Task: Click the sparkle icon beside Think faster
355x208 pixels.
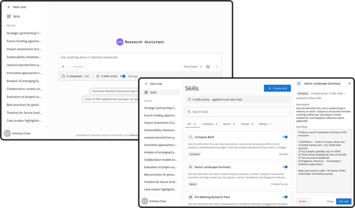Action: coord(208,67)
